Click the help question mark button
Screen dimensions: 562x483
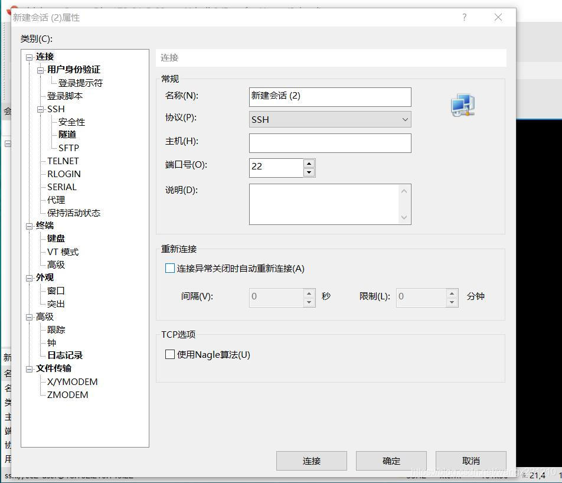tap(465, 17)
